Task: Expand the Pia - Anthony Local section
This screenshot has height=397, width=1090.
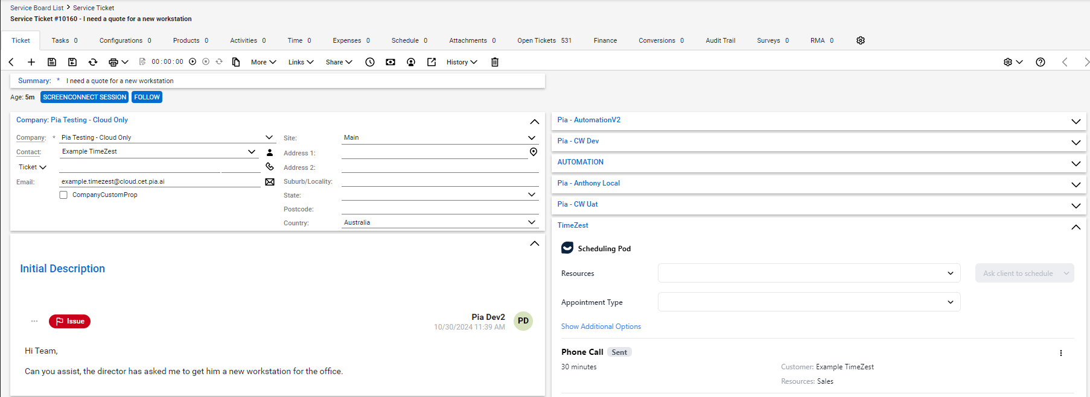Action: 1076,184
